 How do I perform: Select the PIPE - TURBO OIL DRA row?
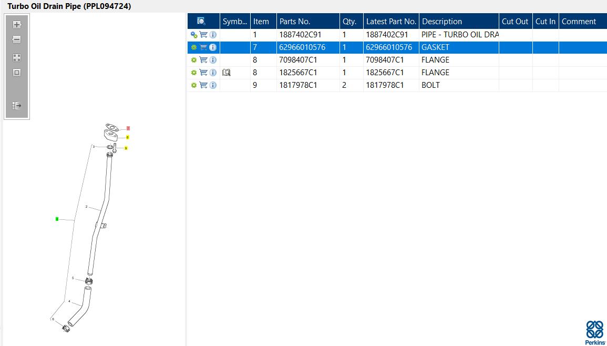click(397, 35)
